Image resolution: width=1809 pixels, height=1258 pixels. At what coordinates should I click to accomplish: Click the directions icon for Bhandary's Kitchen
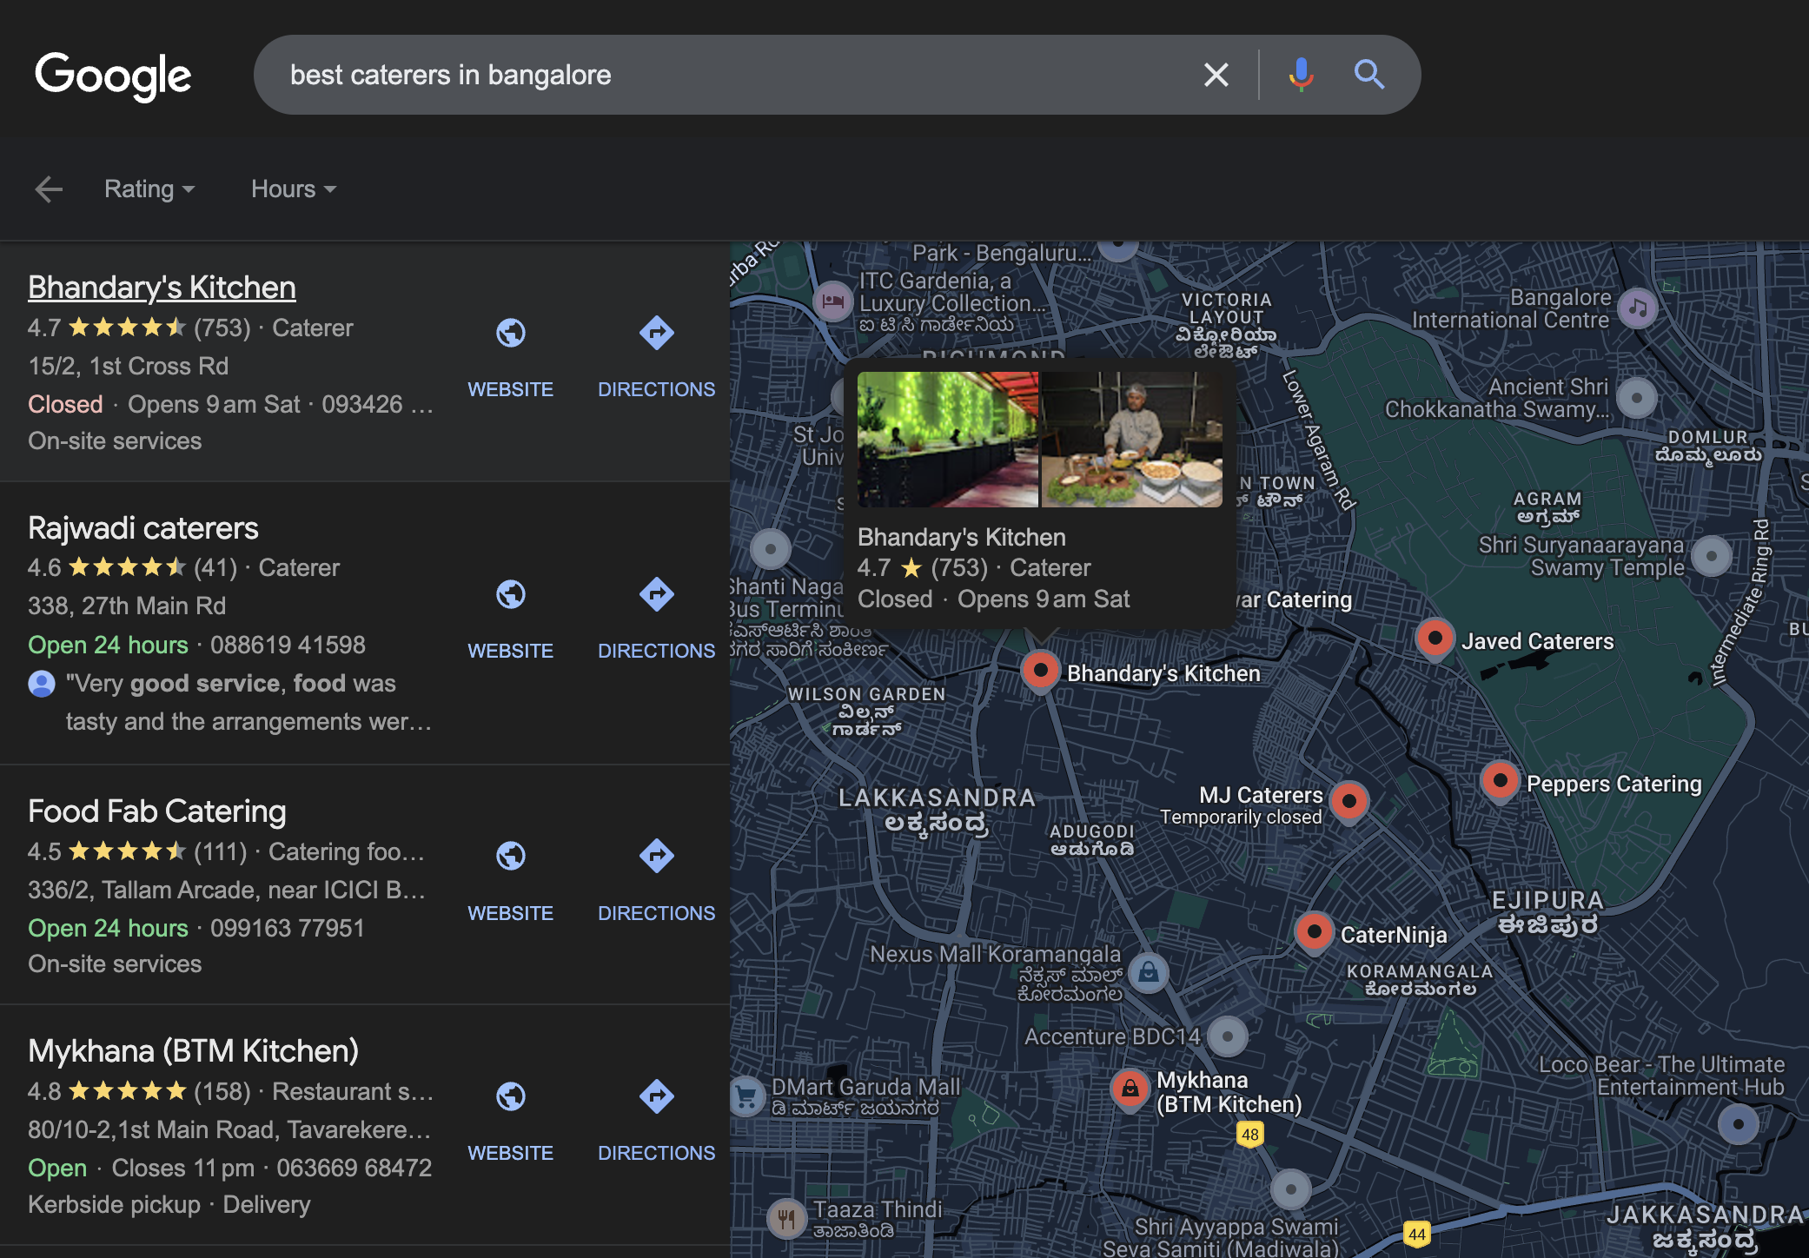click(657, 333)
